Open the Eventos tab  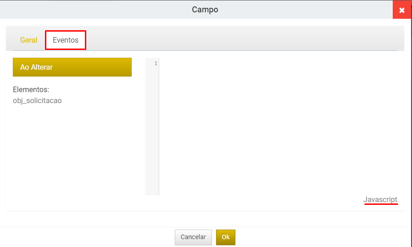(66, 40)
